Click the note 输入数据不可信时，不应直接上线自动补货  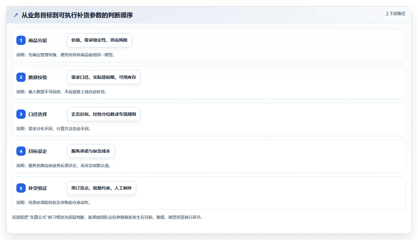pyautogui.click(x=62, y=92)
